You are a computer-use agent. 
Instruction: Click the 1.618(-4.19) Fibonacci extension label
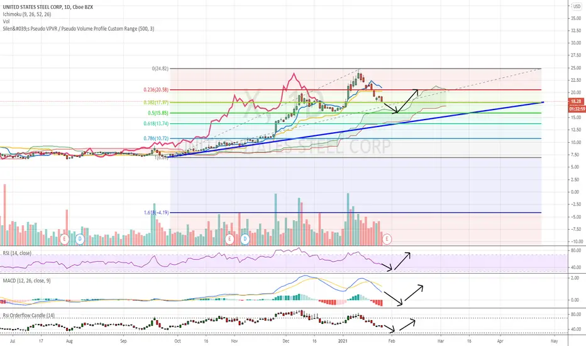156,213
